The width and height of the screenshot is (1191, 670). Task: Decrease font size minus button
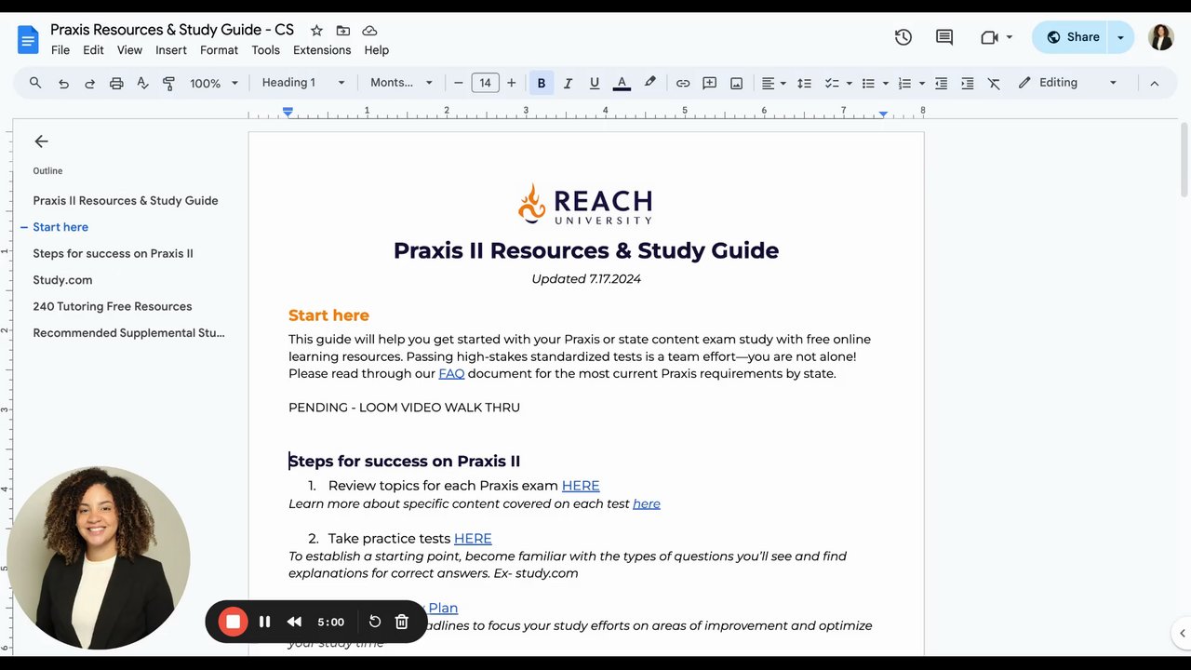[459, 83]
